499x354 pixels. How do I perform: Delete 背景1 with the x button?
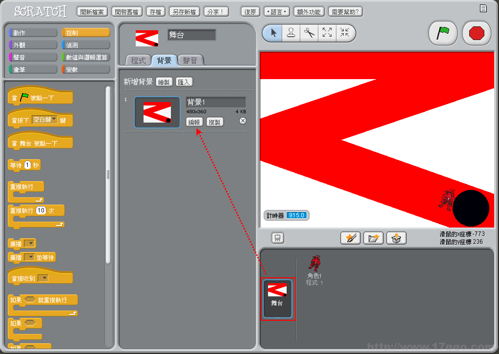click(243, 121)
